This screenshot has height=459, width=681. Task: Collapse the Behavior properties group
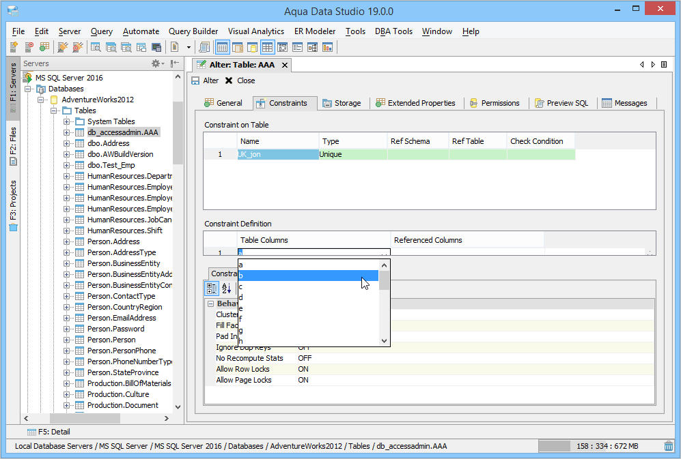210,303
